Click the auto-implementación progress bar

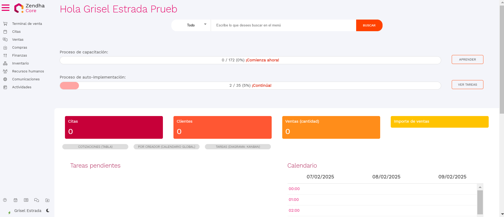[250, 86]
